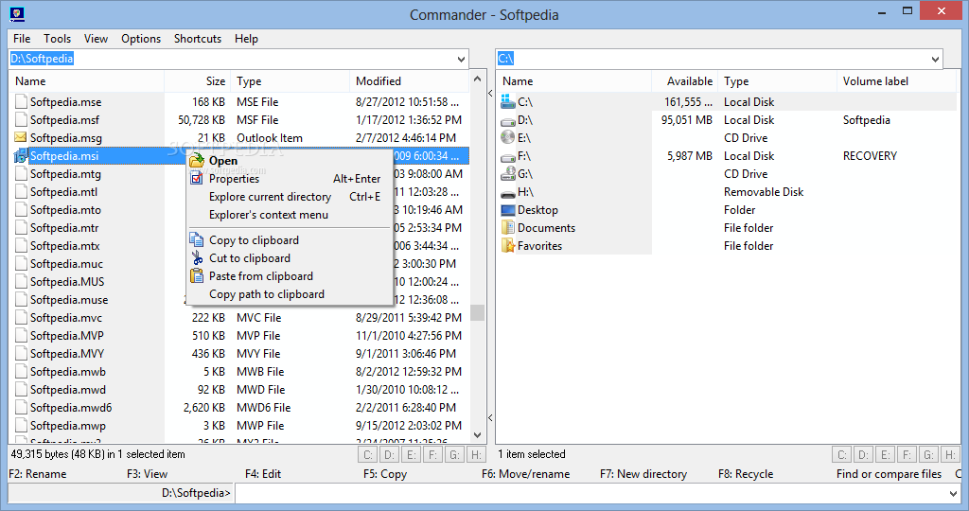The image size is (969, 511).
Task: Select the Softpedia.MVY file row
Action: pos(239,353)
